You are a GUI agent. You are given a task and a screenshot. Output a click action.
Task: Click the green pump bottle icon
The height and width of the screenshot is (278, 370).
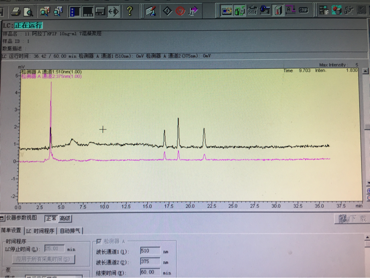(239, 10)
